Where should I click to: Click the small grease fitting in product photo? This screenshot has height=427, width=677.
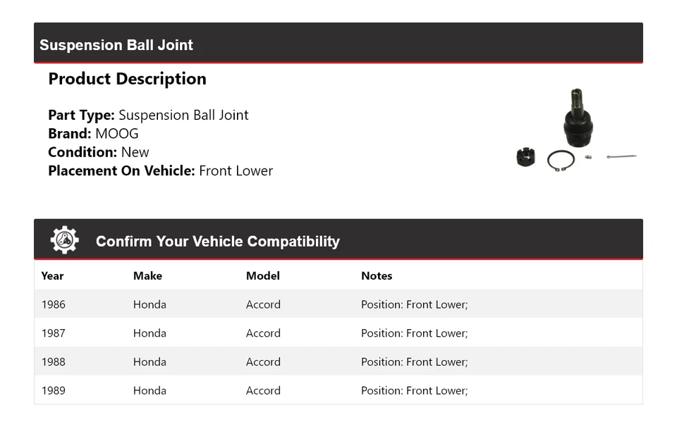click(588, 157)
